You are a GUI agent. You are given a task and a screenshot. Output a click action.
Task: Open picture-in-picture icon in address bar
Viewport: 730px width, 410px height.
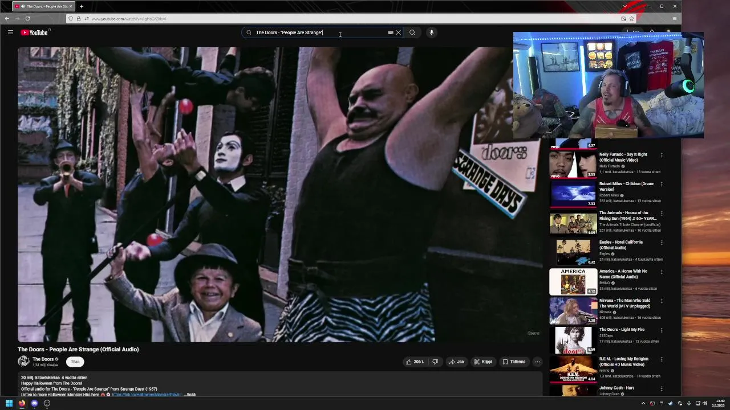tap(623, 19)
